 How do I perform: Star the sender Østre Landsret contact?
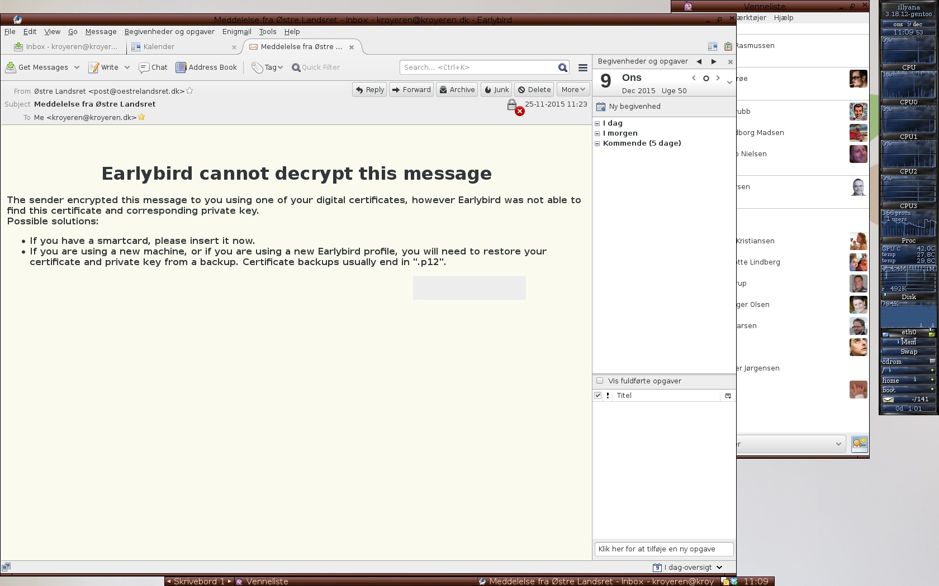pos(189,91)
